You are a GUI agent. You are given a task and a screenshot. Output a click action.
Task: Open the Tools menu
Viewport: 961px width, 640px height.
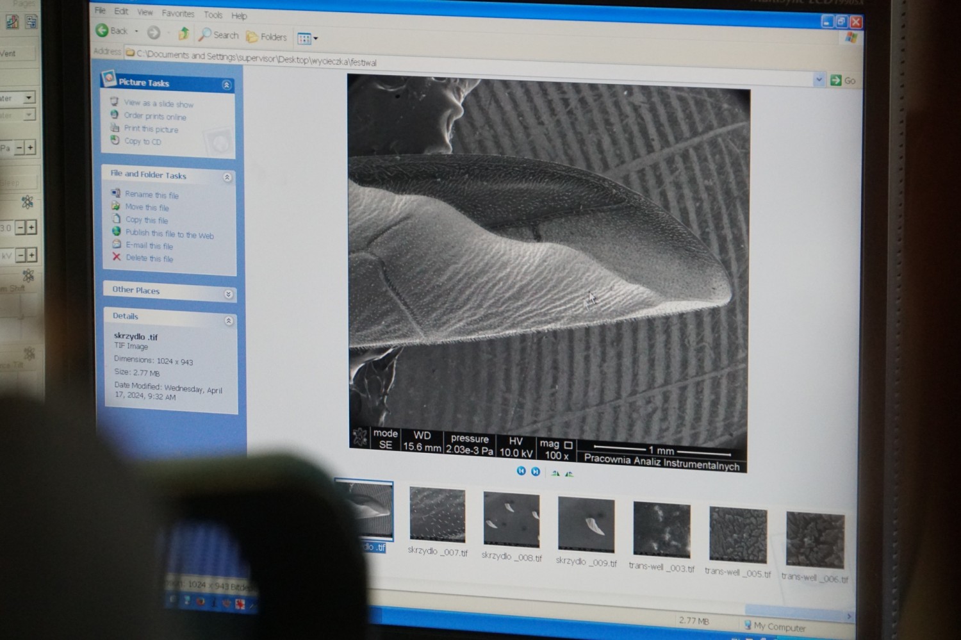pyautogui.click(x=213, y=15)
